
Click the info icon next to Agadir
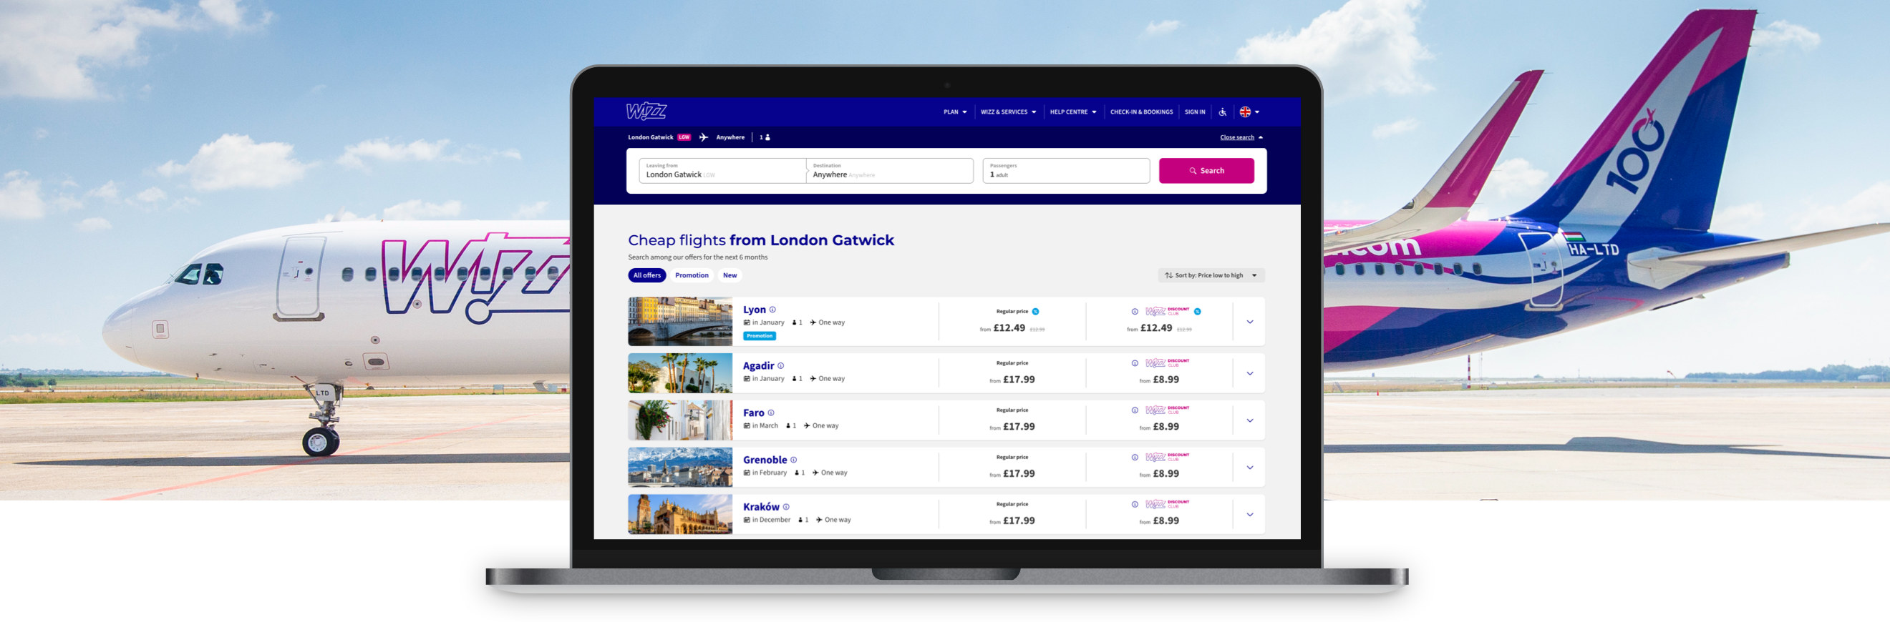[x=780, y=365]
